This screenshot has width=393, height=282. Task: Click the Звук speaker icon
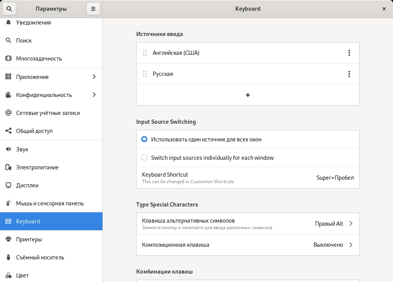tap(8, 149)
